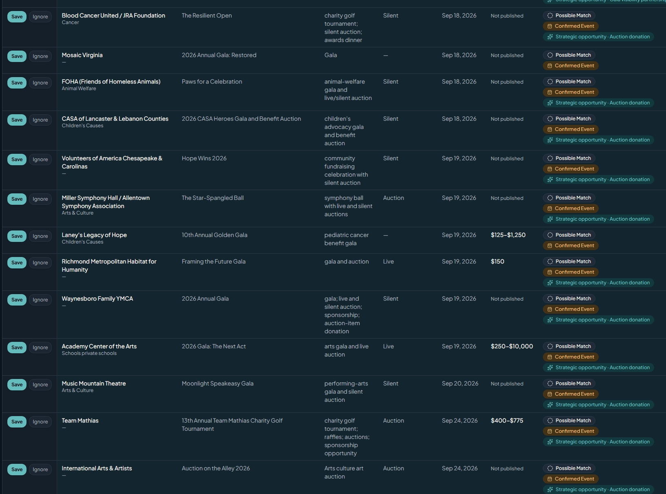This screenshot has height=494, width=666.
Task: Click Confirmed Event icon in Framing the Future row
Action: (550, 272)
